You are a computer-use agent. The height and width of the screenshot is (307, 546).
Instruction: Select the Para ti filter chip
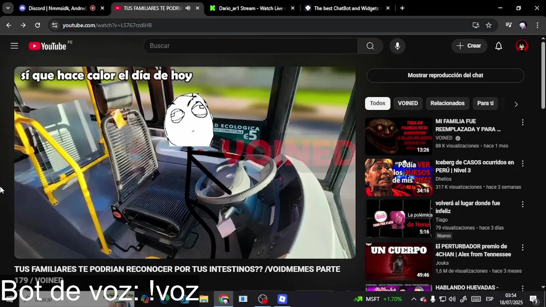[x=485, y=103]
